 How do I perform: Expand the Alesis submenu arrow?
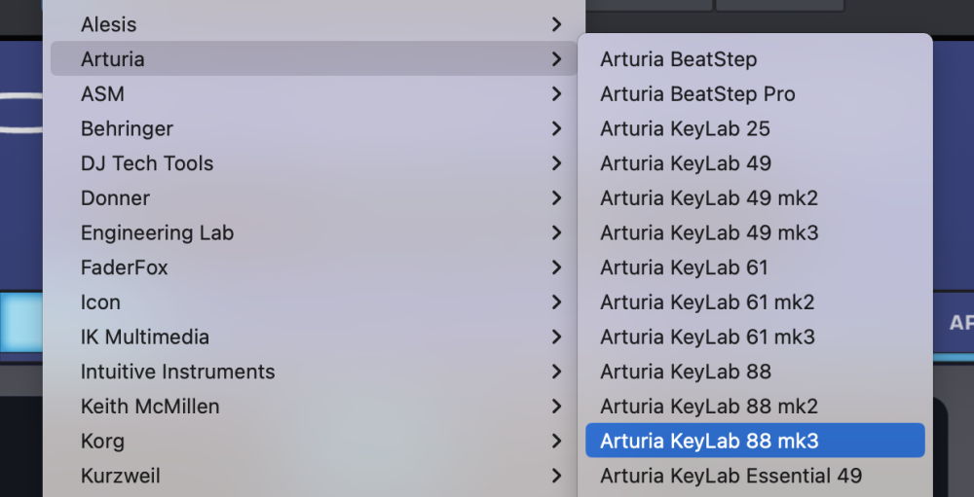pos(556,24)
